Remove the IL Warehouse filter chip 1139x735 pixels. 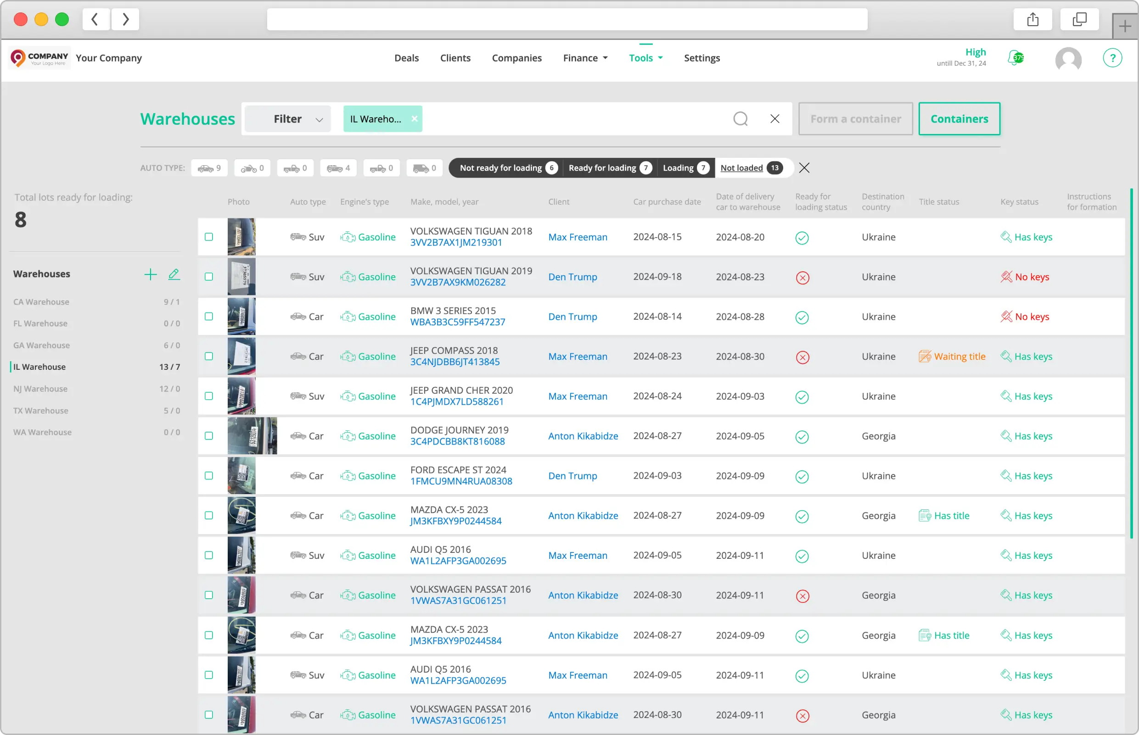415,118
